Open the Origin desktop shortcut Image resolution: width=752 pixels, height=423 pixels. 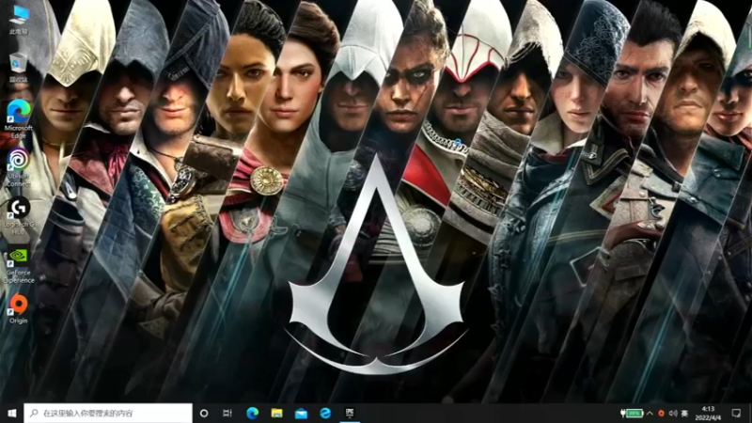(x=19, y=309)
